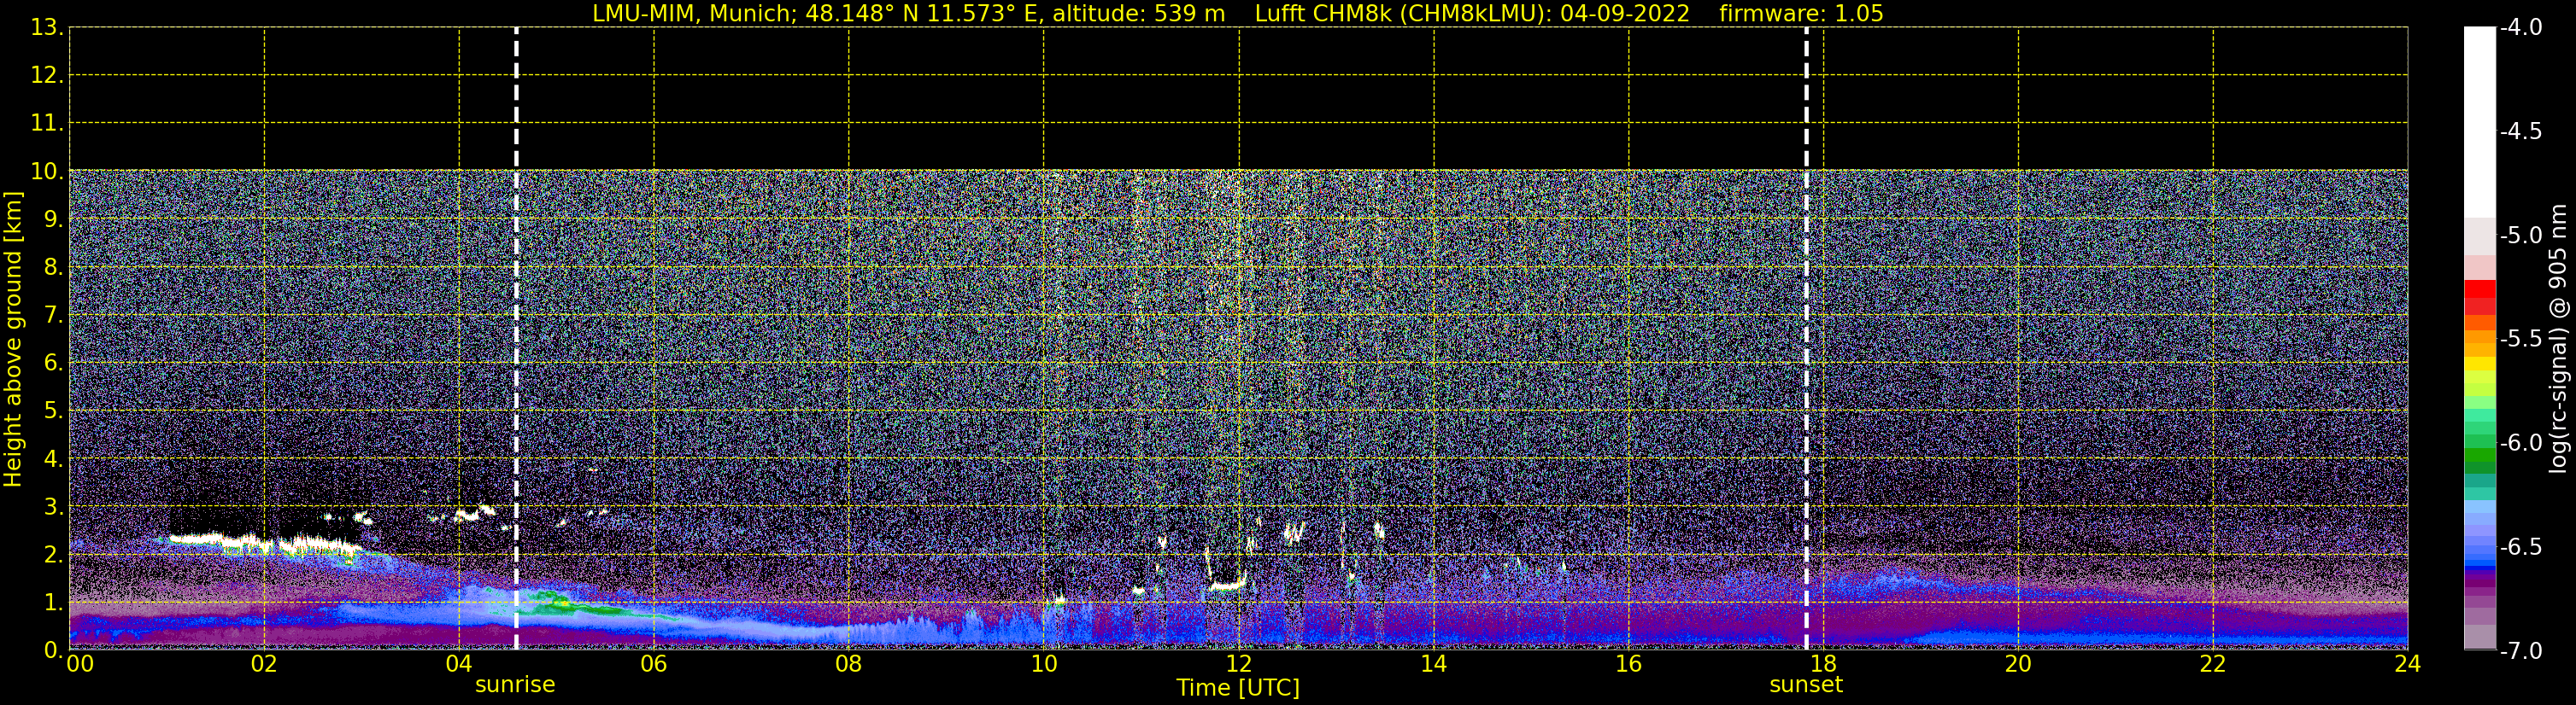Image resolution: width=2576 pixels, height=705 pixels.
Task: Click the time tick label 10 on time axis
Action: pos(1044,664)
